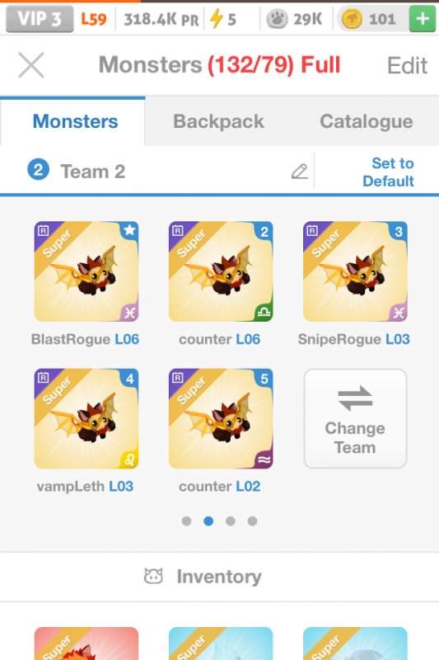The height and width of the screenshot is (660, 439).
Task: Select the fourth team page dot
Action: pyautogui.click(x=252, y=521)
